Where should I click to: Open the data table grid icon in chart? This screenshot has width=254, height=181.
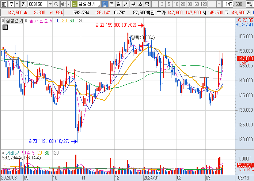pyautogui.click(x=5, y=27)
